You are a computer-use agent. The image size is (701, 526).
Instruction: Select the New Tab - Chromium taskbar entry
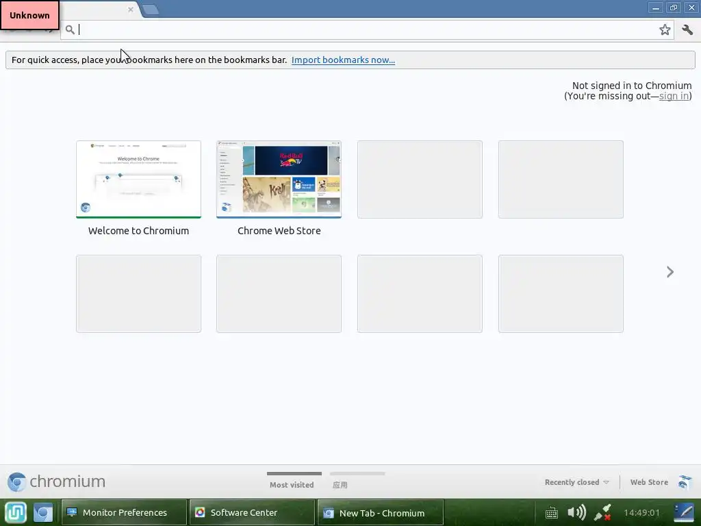[381, 512]
